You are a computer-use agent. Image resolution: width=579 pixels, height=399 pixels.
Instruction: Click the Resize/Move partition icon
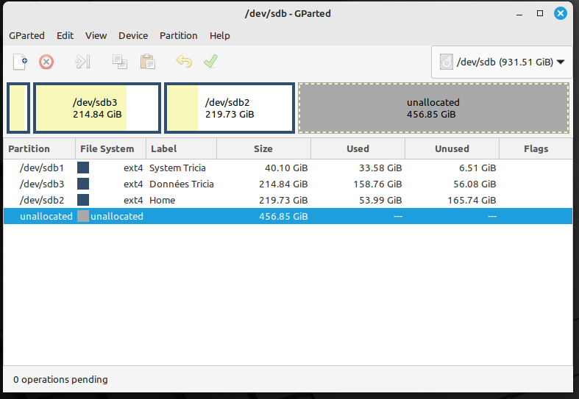[x=82, y=62]
